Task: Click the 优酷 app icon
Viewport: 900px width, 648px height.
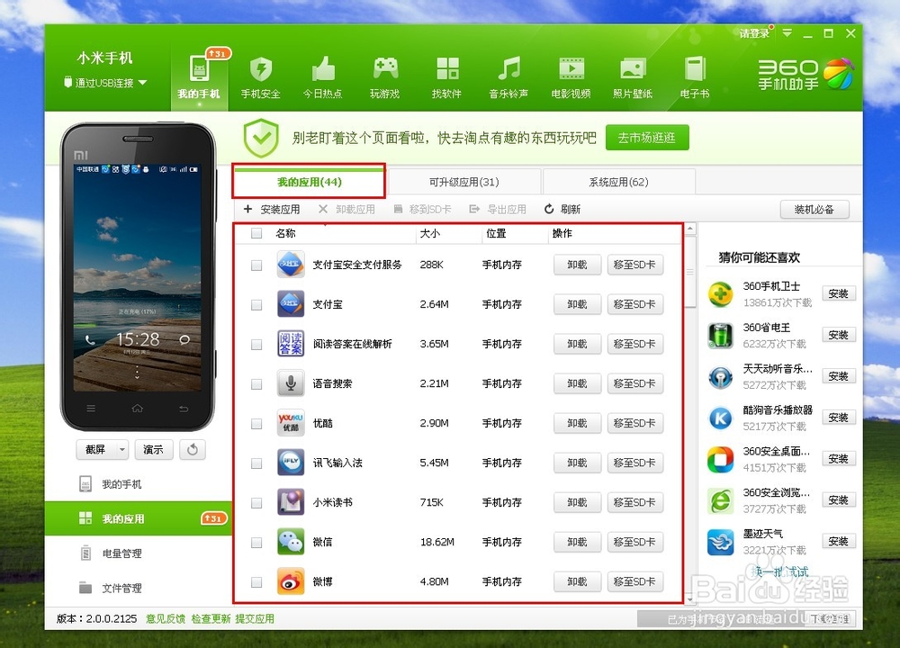Action: click(291, 423)
